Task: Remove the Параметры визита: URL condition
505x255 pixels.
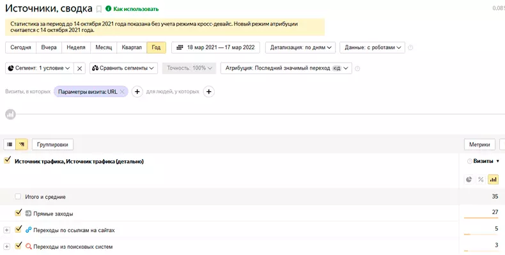Action: point(122,92)
